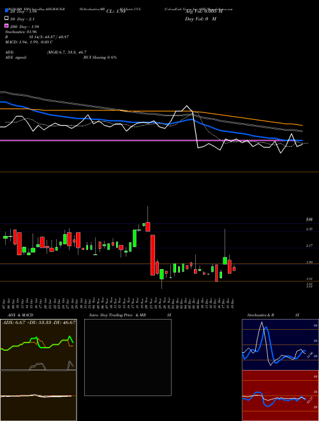This screenshot has height=421, width=319.
Task: Click the blue Stochastics sub-chart
Action: pos(280,344)
